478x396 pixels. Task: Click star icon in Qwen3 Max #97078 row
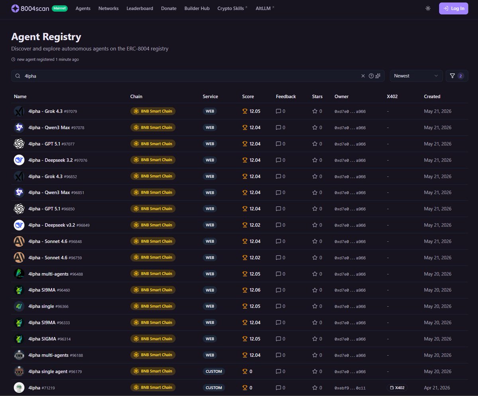coord(315,127)
